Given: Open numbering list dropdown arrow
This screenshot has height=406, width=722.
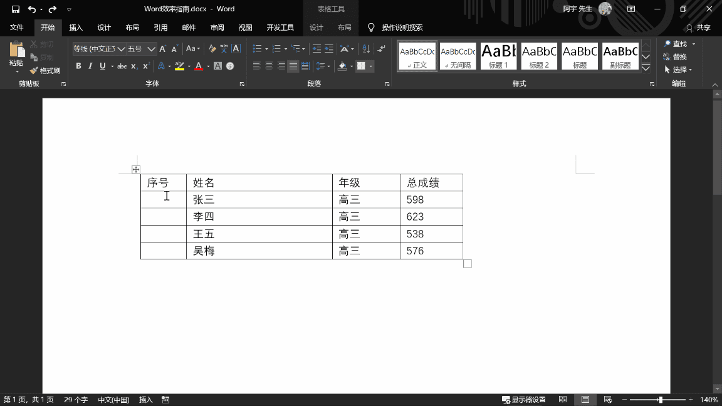Looking at the screenshot, I should 286,49.
